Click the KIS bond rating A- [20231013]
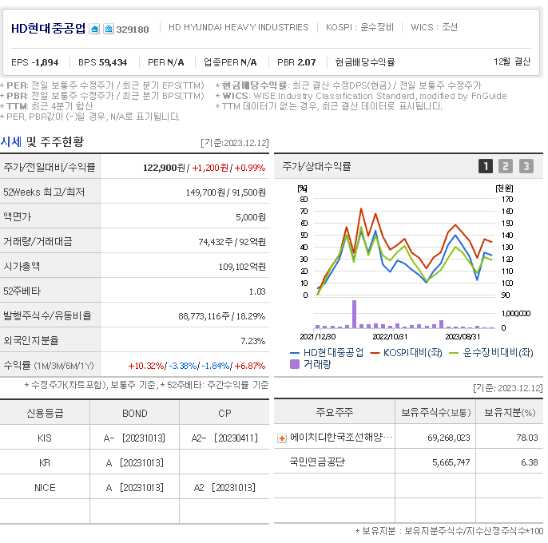The width and height of the screenshot is (548, 543). 134,438
